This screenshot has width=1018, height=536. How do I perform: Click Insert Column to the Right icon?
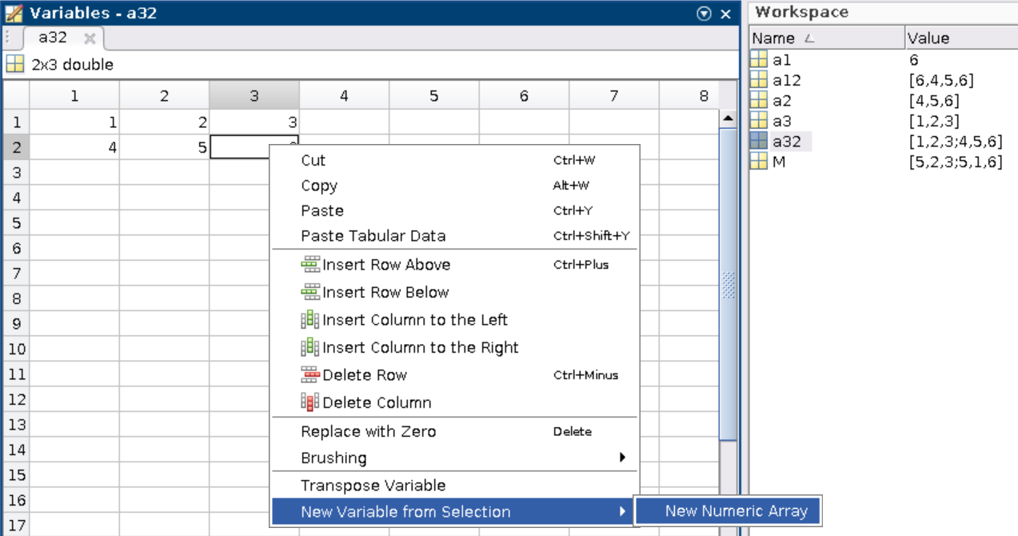point(309,348)
